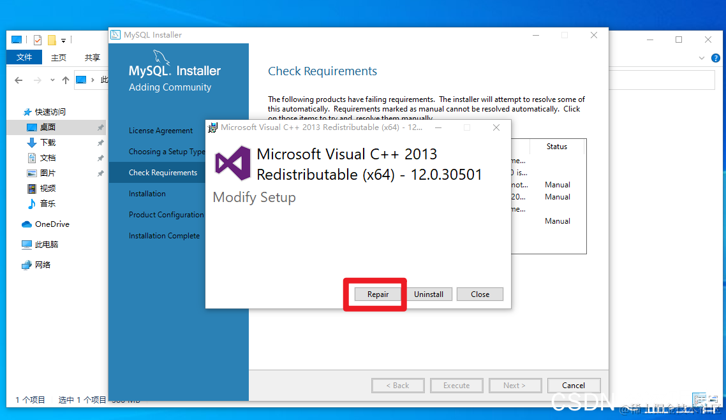Minimize the MySQL Installer window
726x420 pixels.
click(536, 35)
